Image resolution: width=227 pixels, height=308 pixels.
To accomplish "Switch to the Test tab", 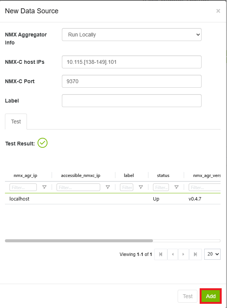I will click(16, 122).
